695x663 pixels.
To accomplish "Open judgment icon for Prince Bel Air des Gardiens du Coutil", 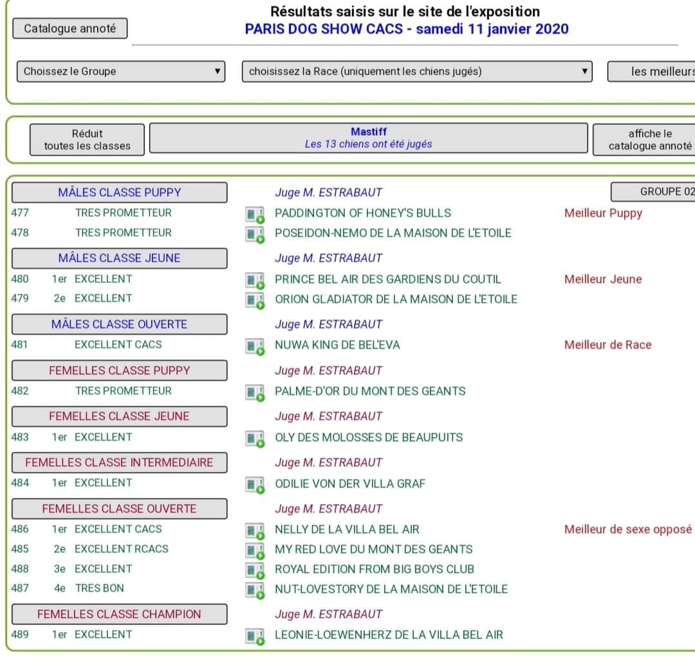I will coord(255,280).
